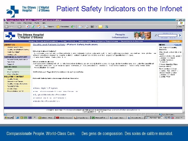Open Hand Hygiene Program link
Screen dimensions: 188x141
click(x=46, y=88)
